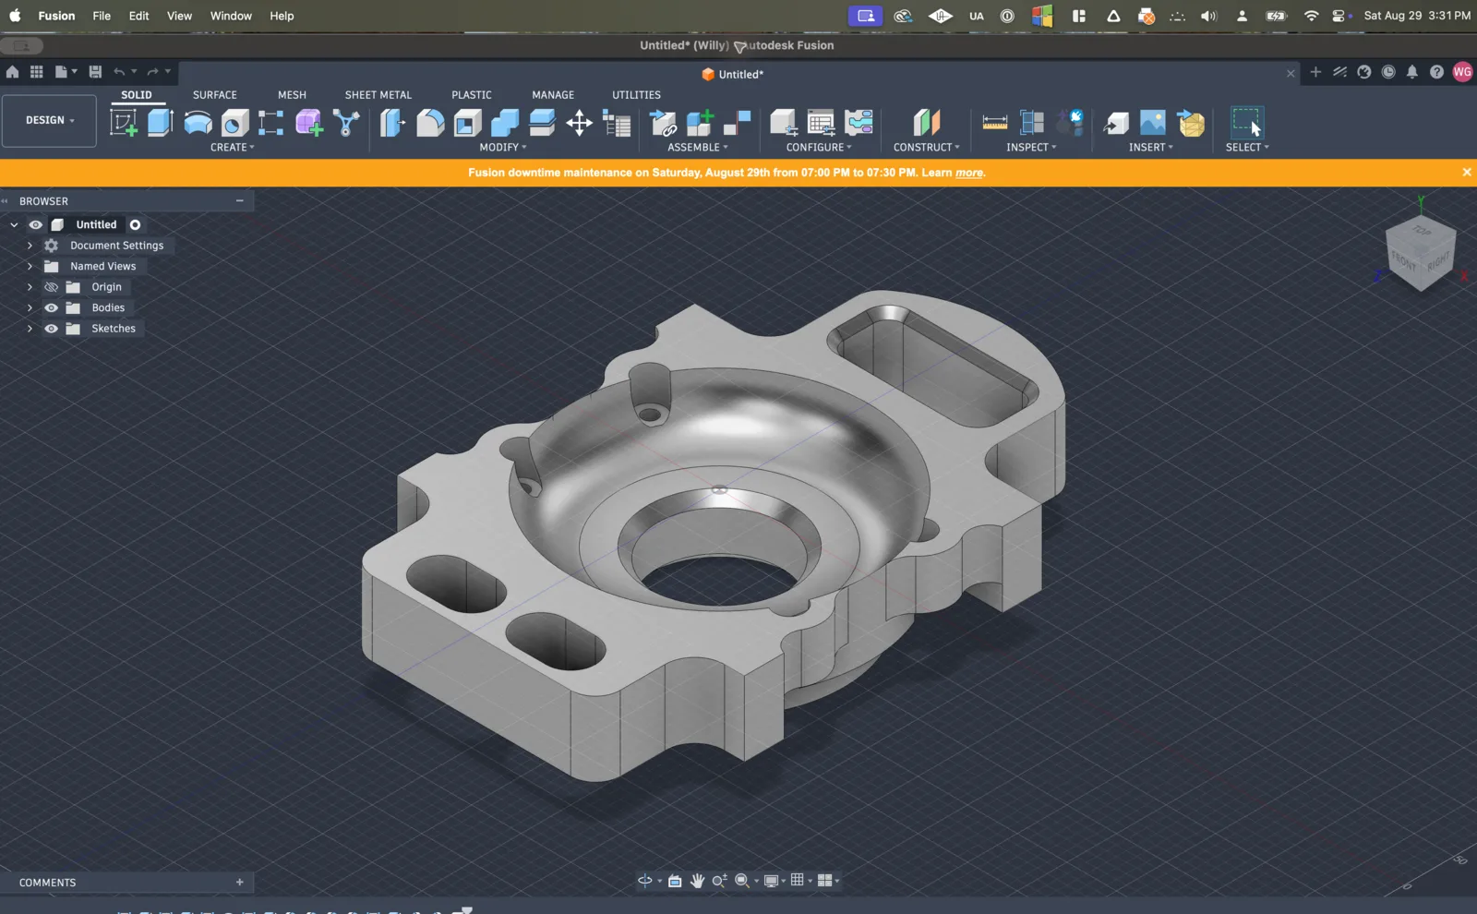Open the File menu in menu bar

(x=102, y=16)
